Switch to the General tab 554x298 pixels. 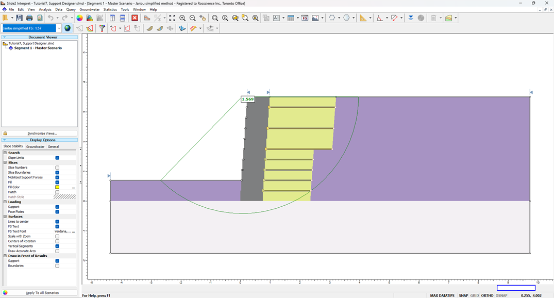pyautogui.click(x=54, y=146)
